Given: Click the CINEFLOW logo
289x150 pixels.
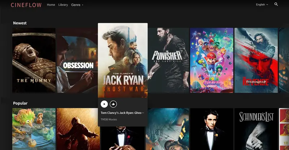Looking at the screenshot, I should click(26, 5).
